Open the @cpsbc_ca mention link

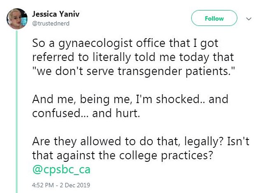pos(58,169)
